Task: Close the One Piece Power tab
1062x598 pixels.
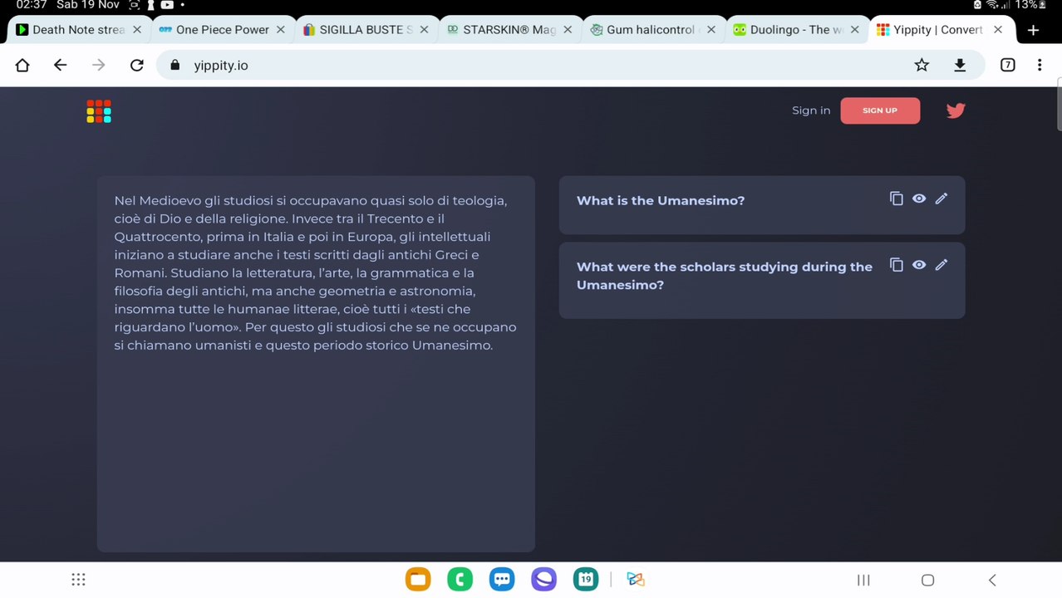Action: point(281,30)
